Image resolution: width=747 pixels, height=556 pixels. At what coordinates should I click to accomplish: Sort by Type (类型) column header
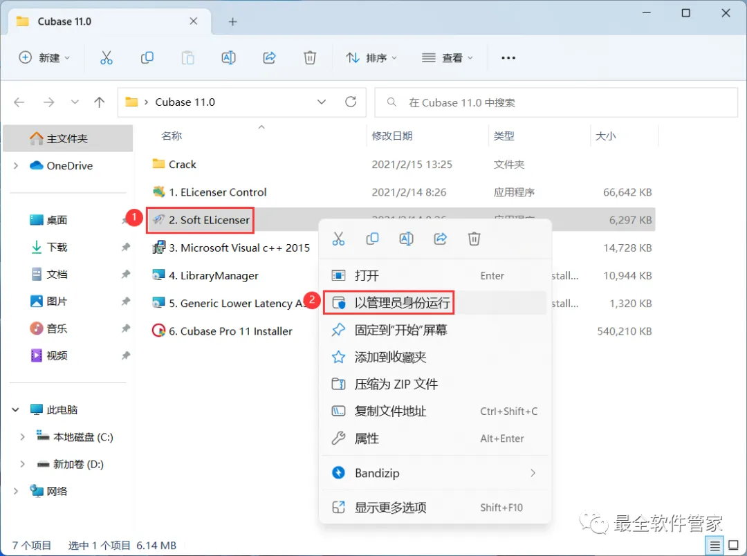[504, 136]
